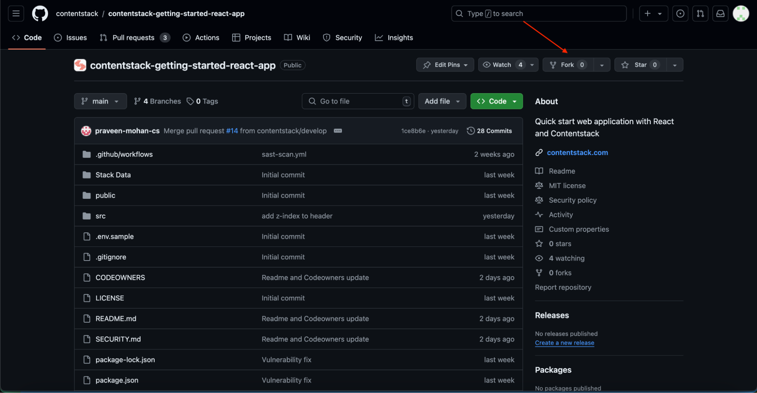The image size is (757, 393).
Task: Click the 1ce8b6e commit hash
Action: (413, 131)
